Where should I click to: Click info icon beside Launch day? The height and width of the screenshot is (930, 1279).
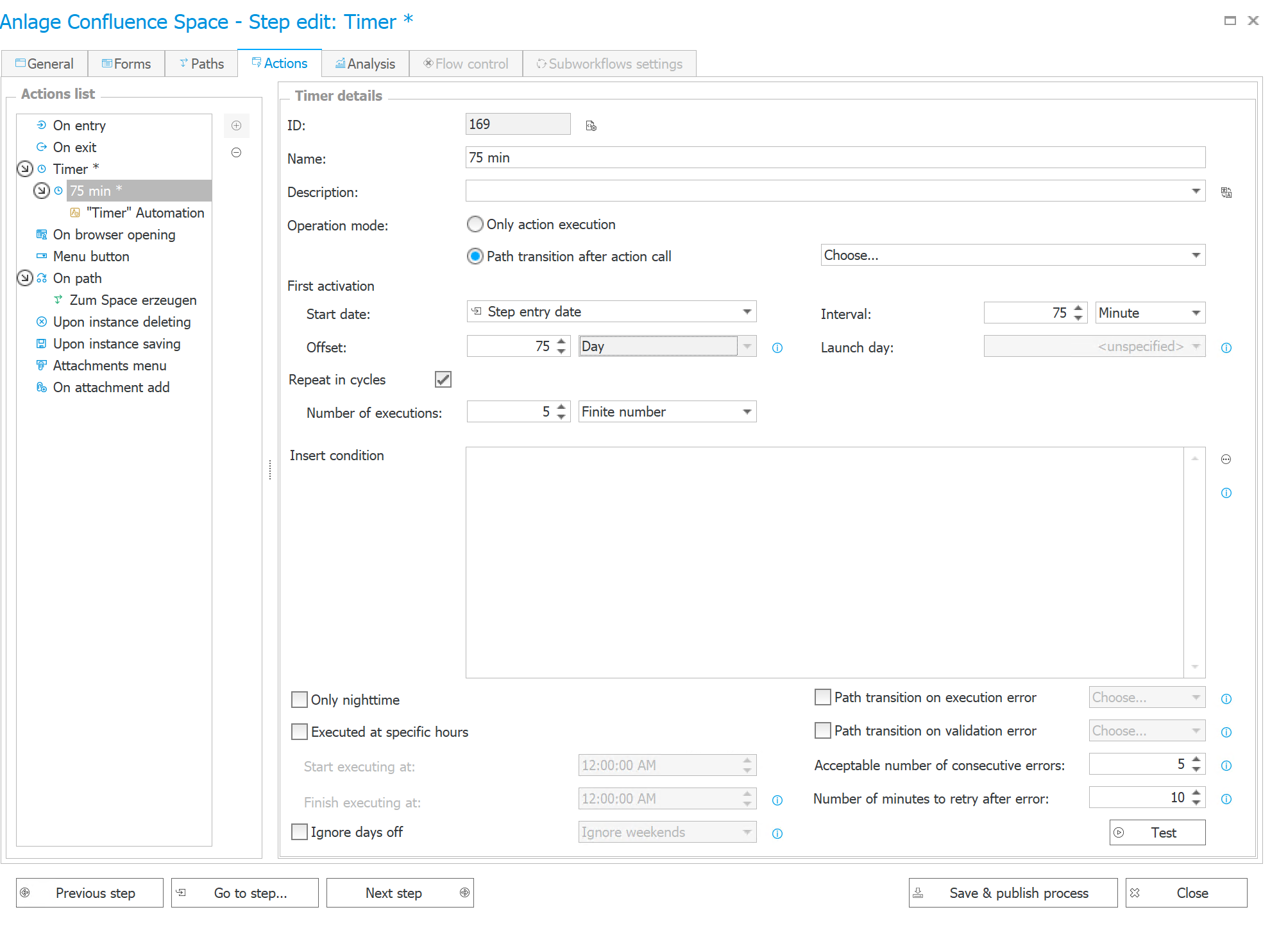coord(1226,348)
